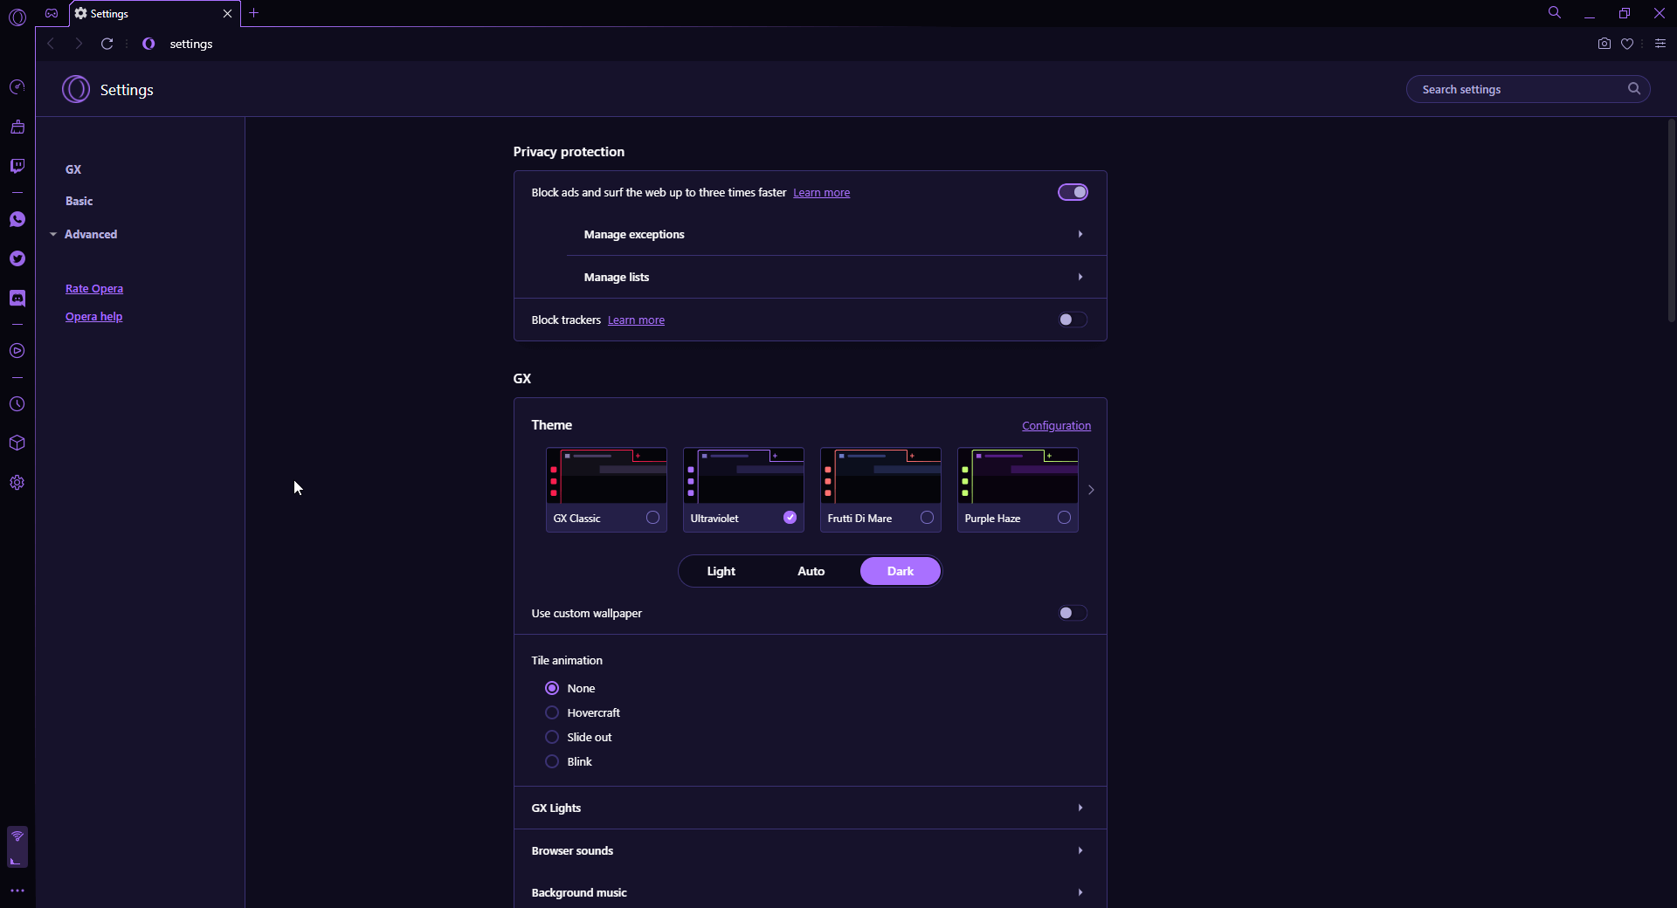Image resolution: width=1677 pixels, height=908 pixels.
Task: Open Rate Opera link
Action: pos(94,288)
